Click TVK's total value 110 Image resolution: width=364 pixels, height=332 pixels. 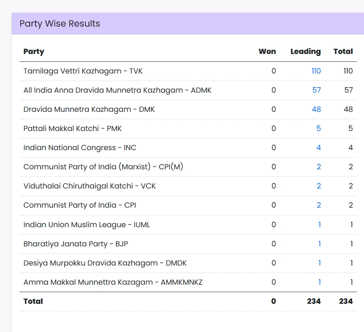click(x=348, y=71)
